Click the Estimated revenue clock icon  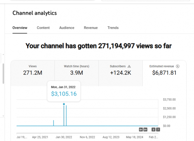(178, 66)
